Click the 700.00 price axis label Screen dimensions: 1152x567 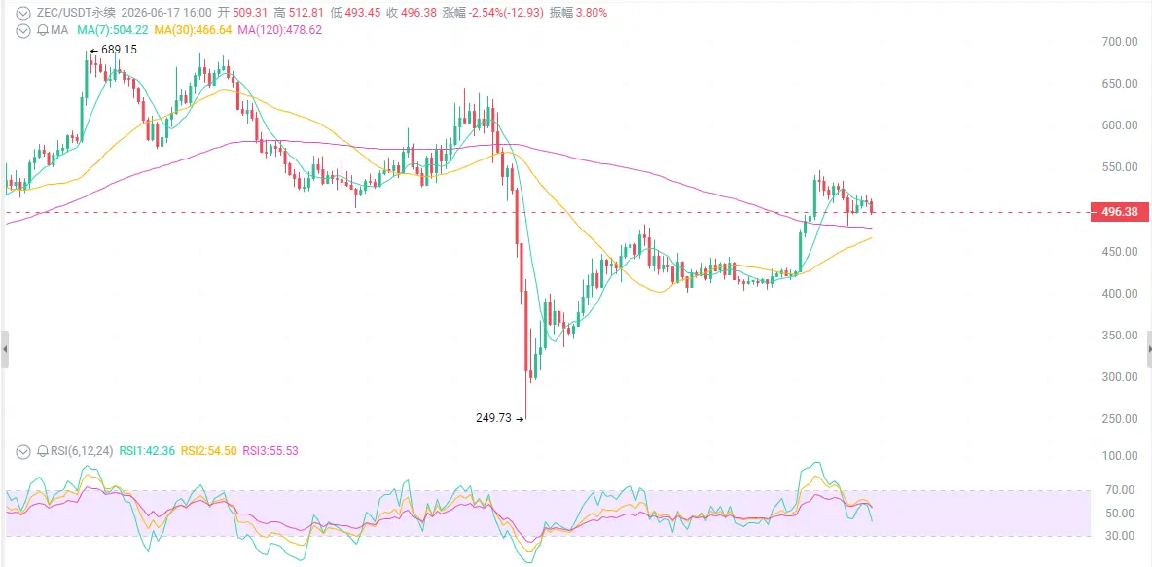(1121, 43)
